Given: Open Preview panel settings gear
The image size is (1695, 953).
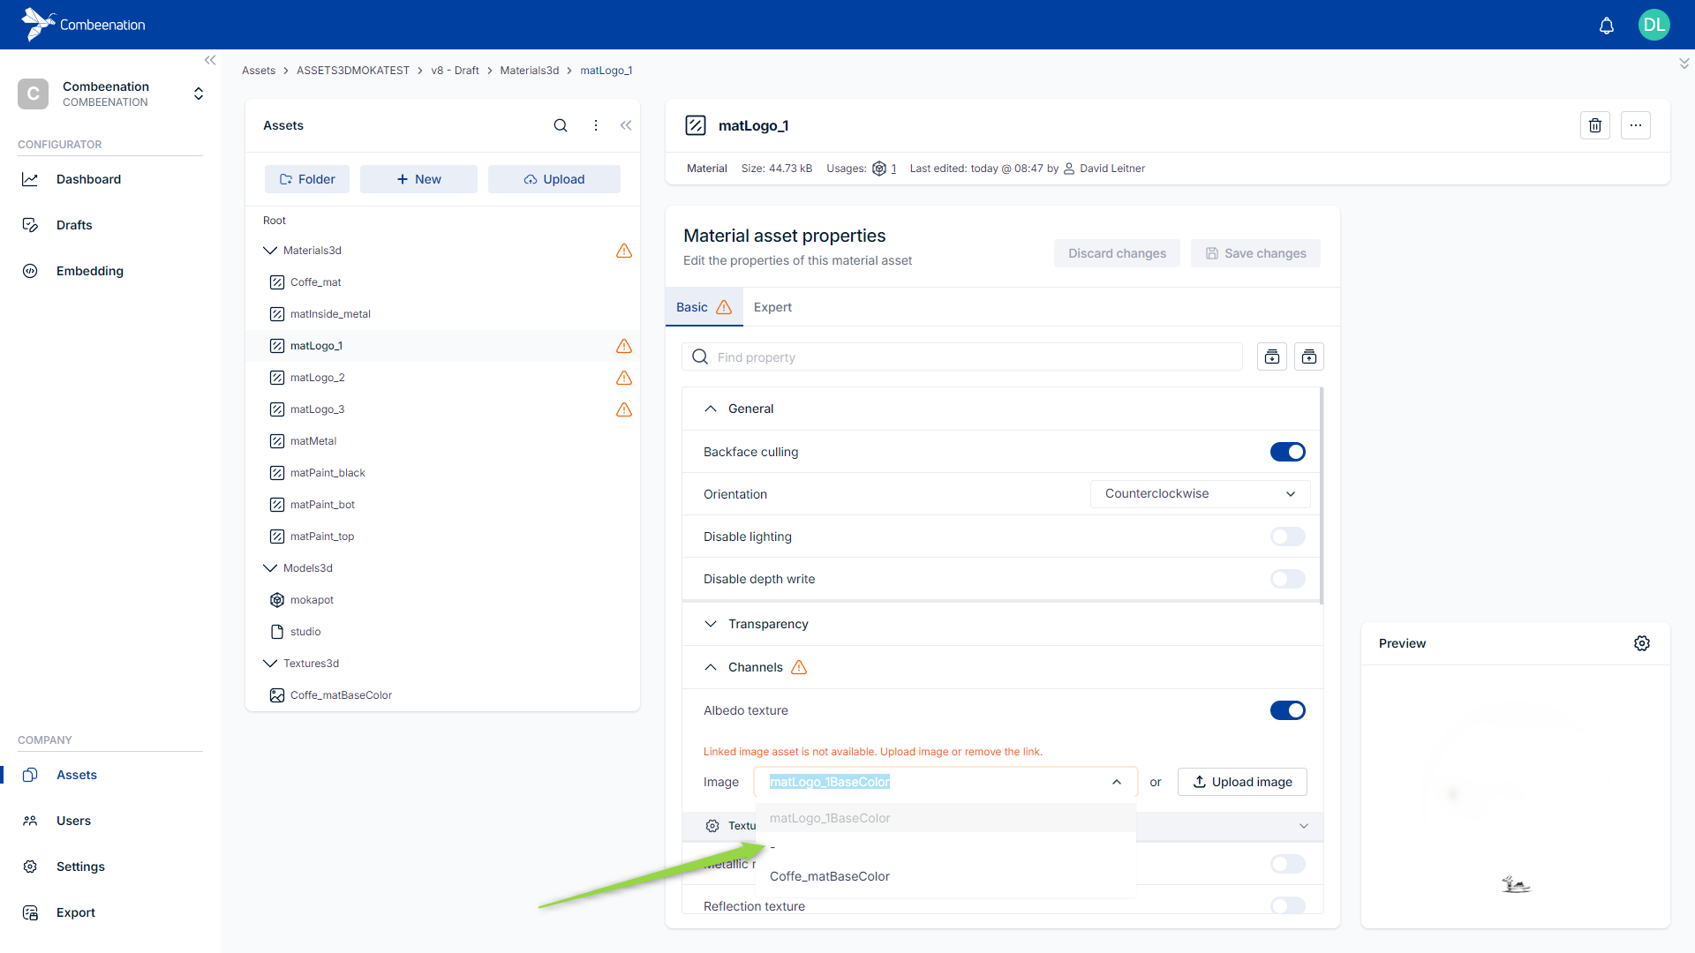Looking at the screenshot, I should pyautogui.click(x=1641, y=643).
